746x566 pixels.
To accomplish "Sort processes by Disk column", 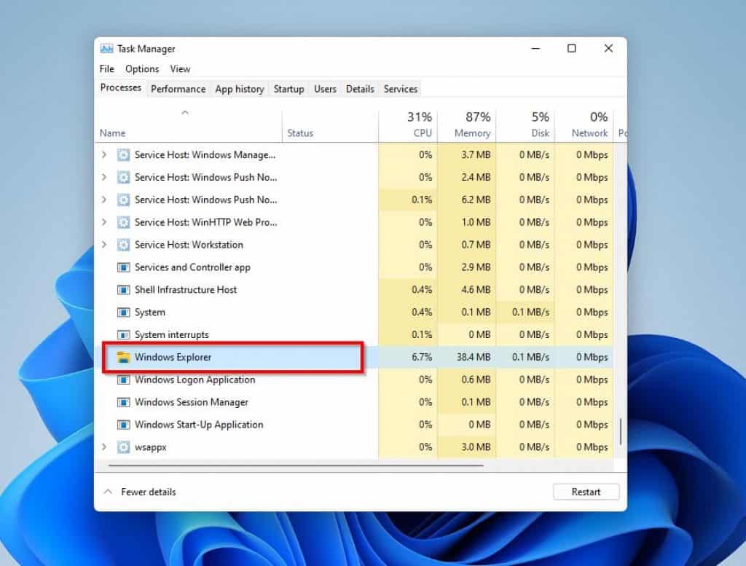I will pos(525,125).
